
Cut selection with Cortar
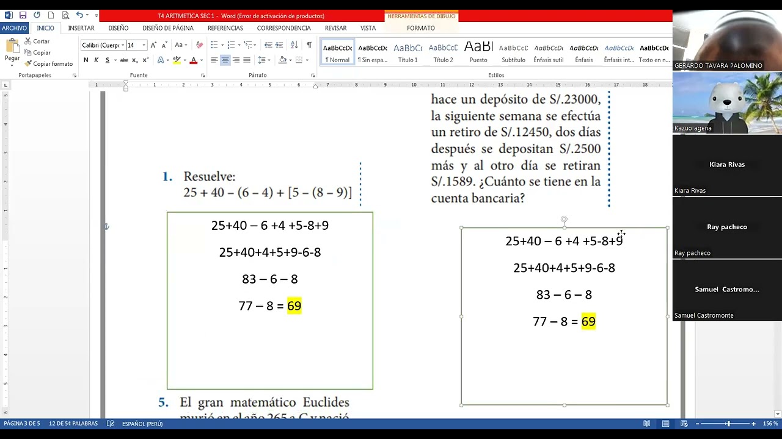pyautogui.click(x=37, y=41)
